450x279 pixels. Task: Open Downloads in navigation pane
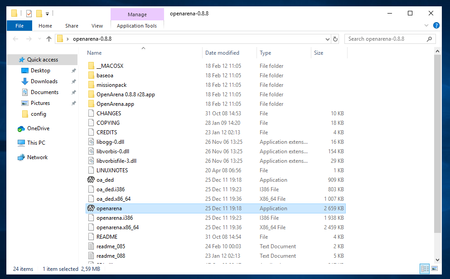click(x=44, y=81)
